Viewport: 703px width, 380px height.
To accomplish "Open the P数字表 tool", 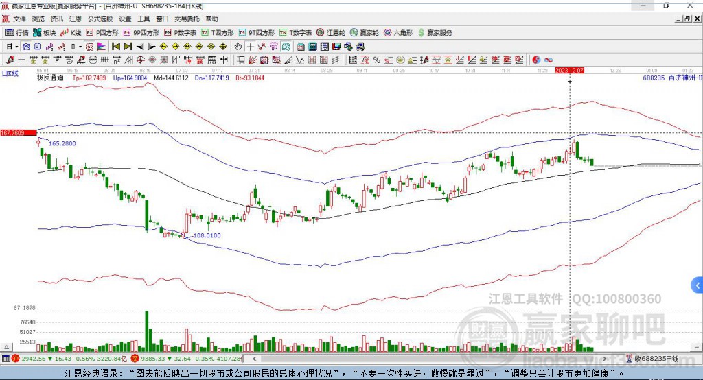I will click(181, 33).
